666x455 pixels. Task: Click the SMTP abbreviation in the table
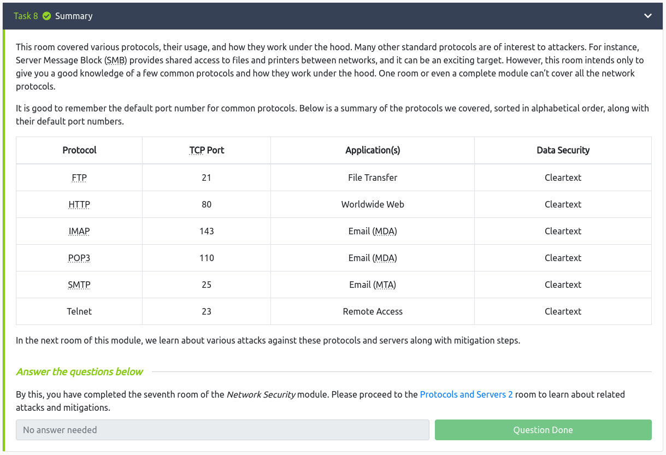click(79, 285)
